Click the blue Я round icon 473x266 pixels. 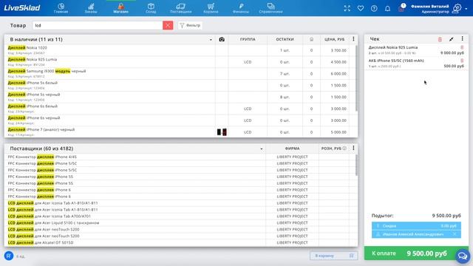[9, 256]
